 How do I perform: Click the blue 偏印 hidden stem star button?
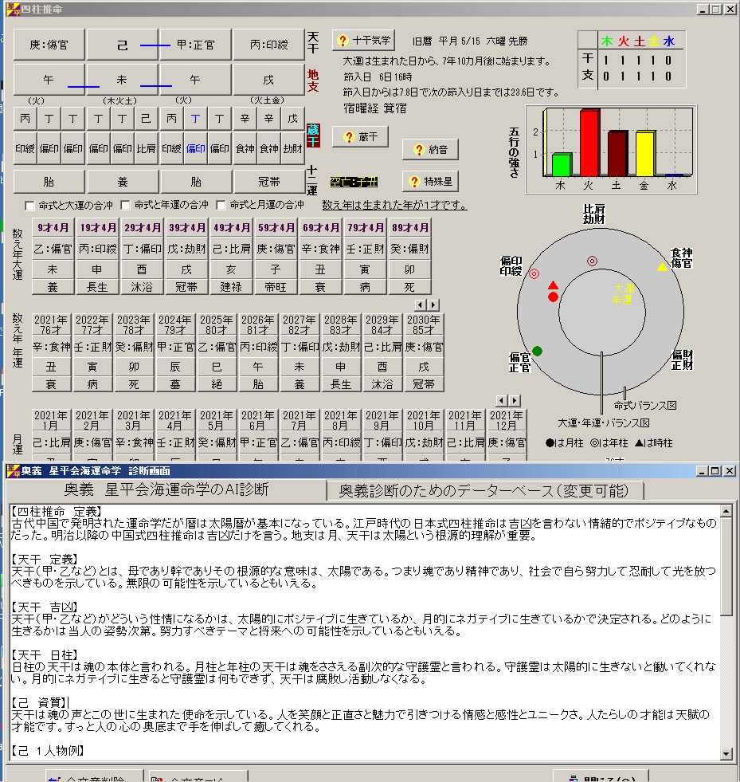click(x=195, y=148)
